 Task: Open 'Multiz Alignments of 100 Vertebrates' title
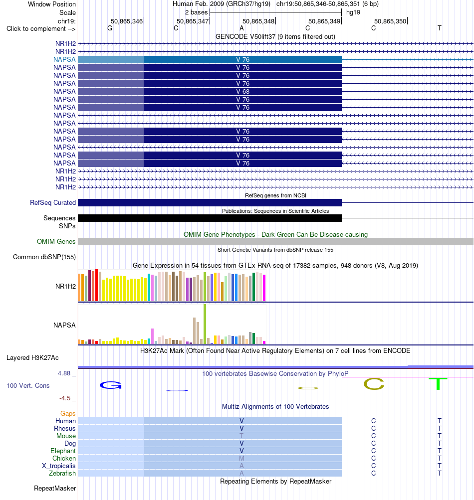pos(275,407)
